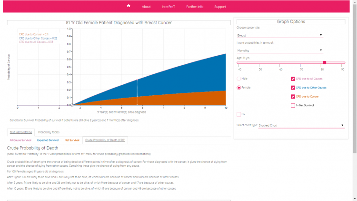Select the Male radio button
Screen dimensions: 357x201
coord(239,79)
